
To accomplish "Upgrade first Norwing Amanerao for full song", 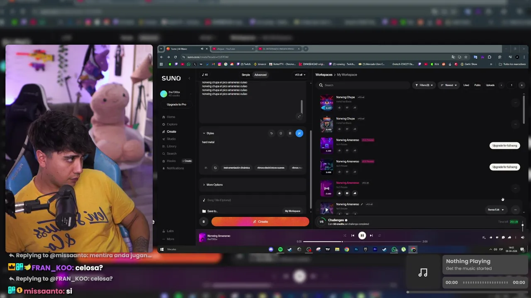I will [504, 146].
